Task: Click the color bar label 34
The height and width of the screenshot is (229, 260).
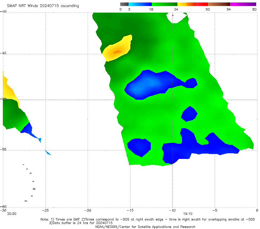Action: click(176, 9)
